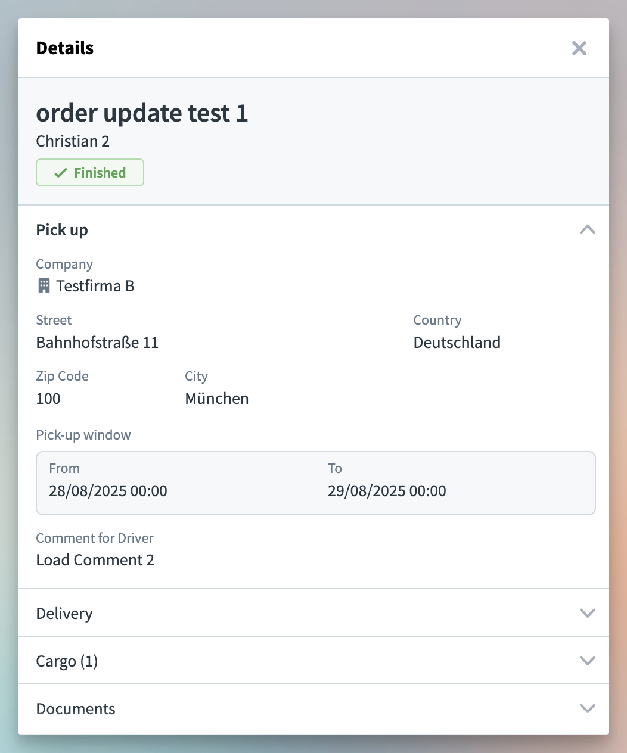The image size is (627, 753).
Task: Click the downward chevron icon beside Cargo
Action: click(x=588, y=660)
